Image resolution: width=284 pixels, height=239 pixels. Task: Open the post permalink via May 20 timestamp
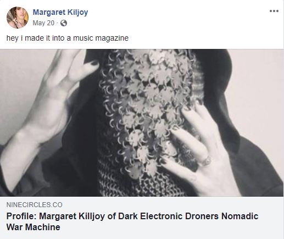pos(43,23)
